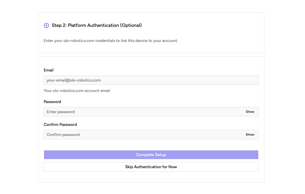305x194 pixels.
Task: Click the olo-robotics.com credentials description text
Action: [111, 40]
